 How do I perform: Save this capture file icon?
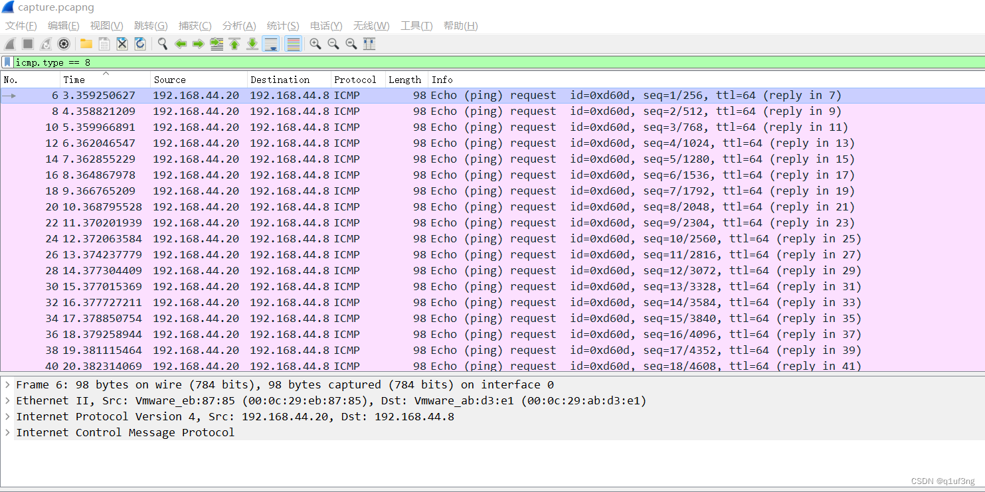104,44
